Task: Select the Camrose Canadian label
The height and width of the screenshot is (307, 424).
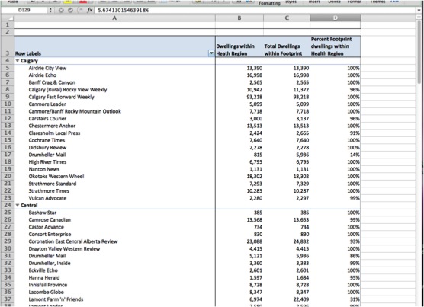Action: (50, 220)
